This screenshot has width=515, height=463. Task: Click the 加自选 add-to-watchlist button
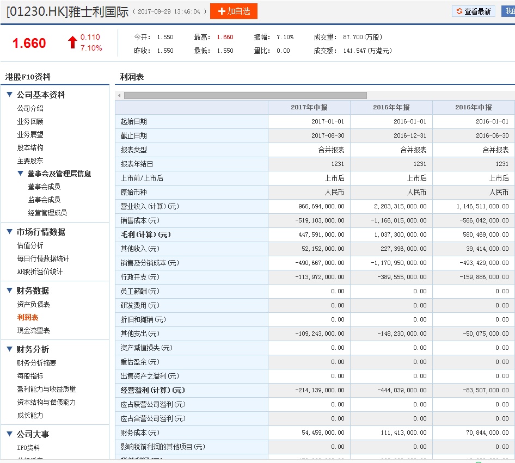(x=234, y=11)
